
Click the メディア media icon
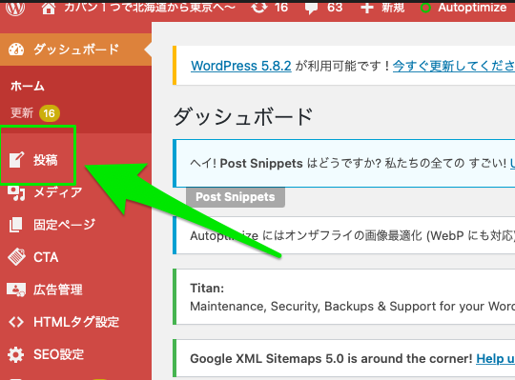click(16, 192)
